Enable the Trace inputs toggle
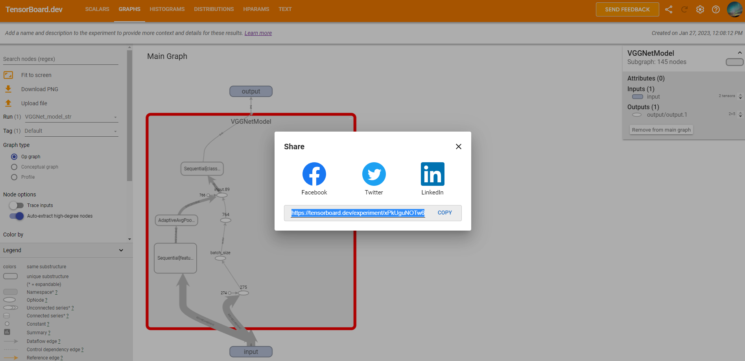Viewport: 745px width, 361px height. pos(17,205)
